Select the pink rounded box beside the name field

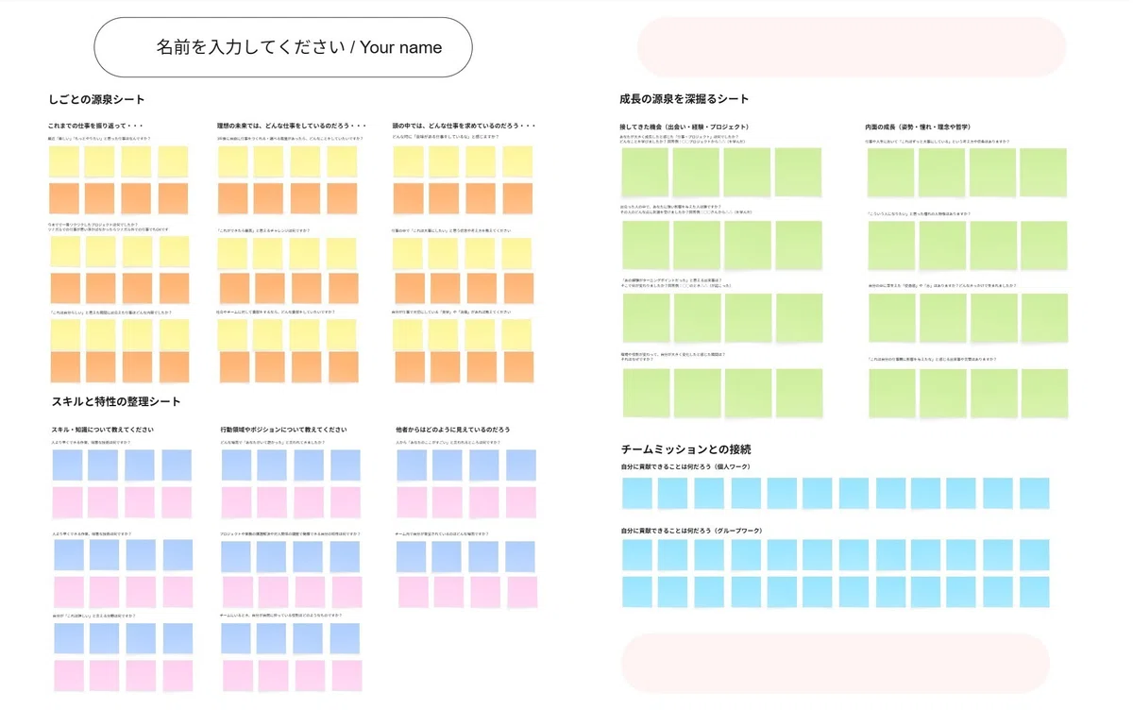pyautogui.click(x=852, y=47)
